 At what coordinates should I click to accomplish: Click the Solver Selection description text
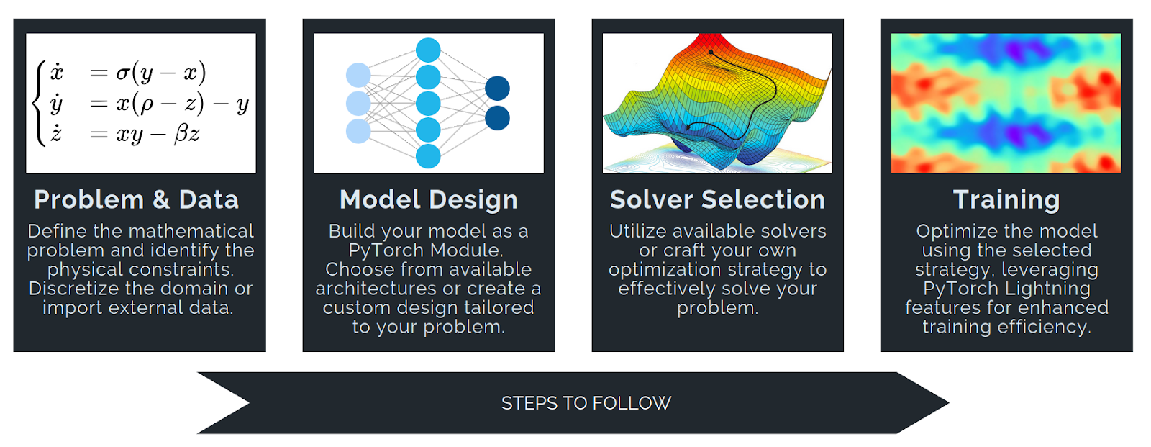(x=717, y=269)
